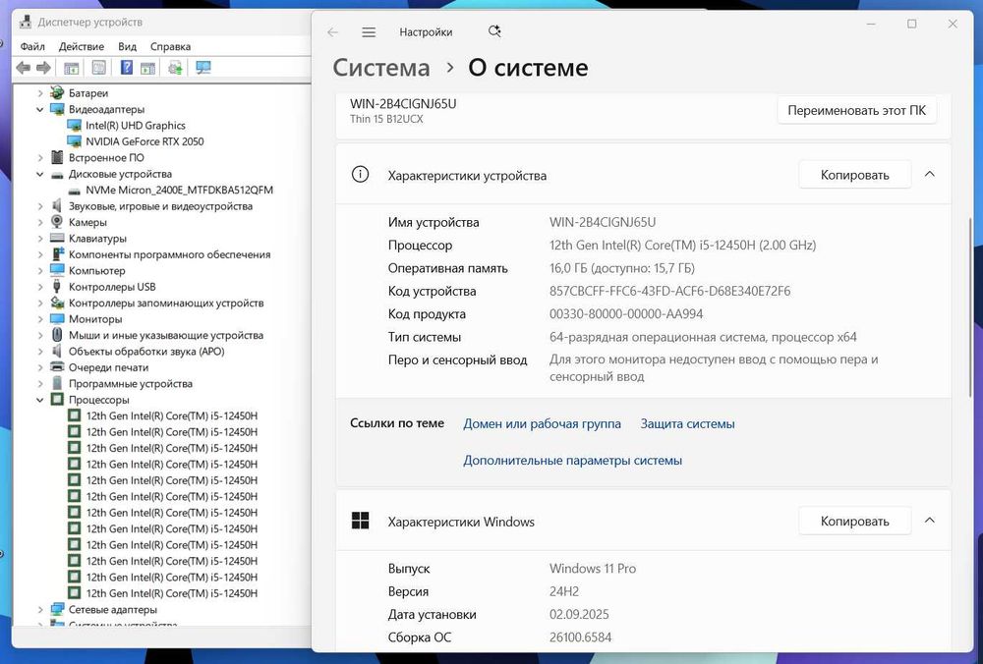
Task: Click the Settings back arrow
Action: (333, 32)
